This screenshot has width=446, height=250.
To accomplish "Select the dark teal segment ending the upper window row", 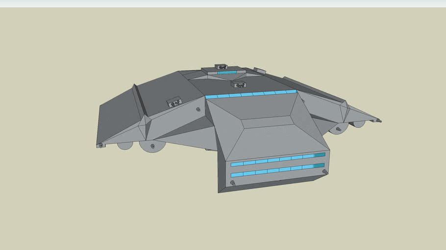I will [320, 155].
